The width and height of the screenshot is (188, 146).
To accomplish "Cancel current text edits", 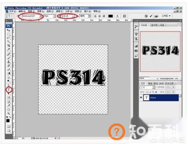I will click(x=146, y=16).
